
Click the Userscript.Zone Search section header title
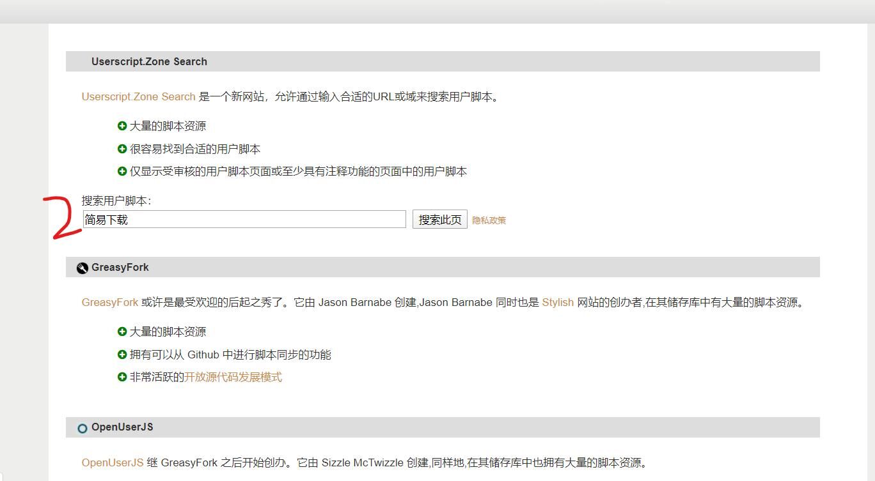pyautogui.click(x=149, y=62)
